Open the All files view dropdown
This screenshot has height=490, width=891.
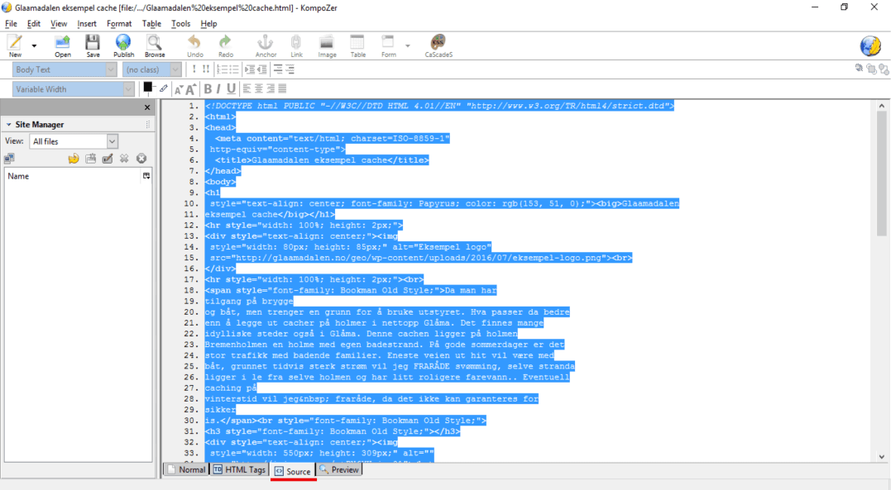(74, 141)
